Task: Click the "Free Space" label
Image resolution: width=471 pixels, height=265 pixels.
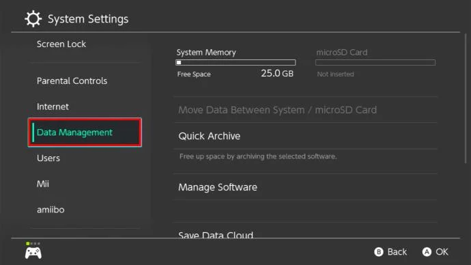Action: click(194, 74)
